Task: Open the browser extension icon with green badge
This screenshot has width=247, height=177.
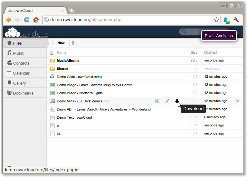Action: click(226, 21)
